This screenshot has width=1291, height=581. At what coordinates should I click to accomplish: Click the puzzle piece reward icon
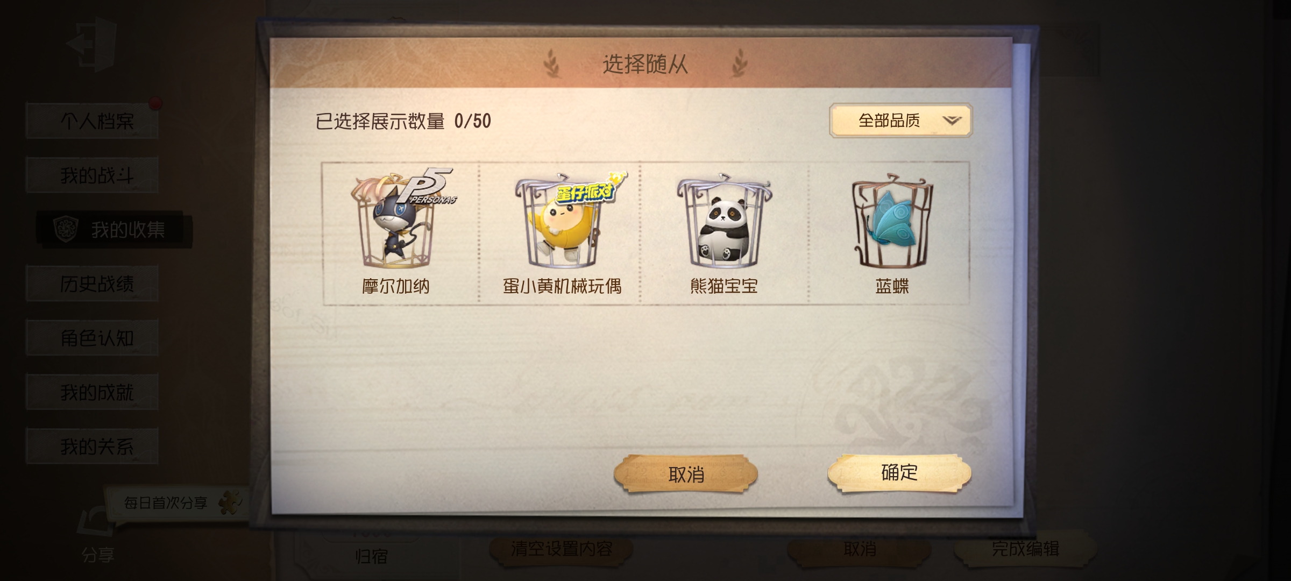(230, 502)
